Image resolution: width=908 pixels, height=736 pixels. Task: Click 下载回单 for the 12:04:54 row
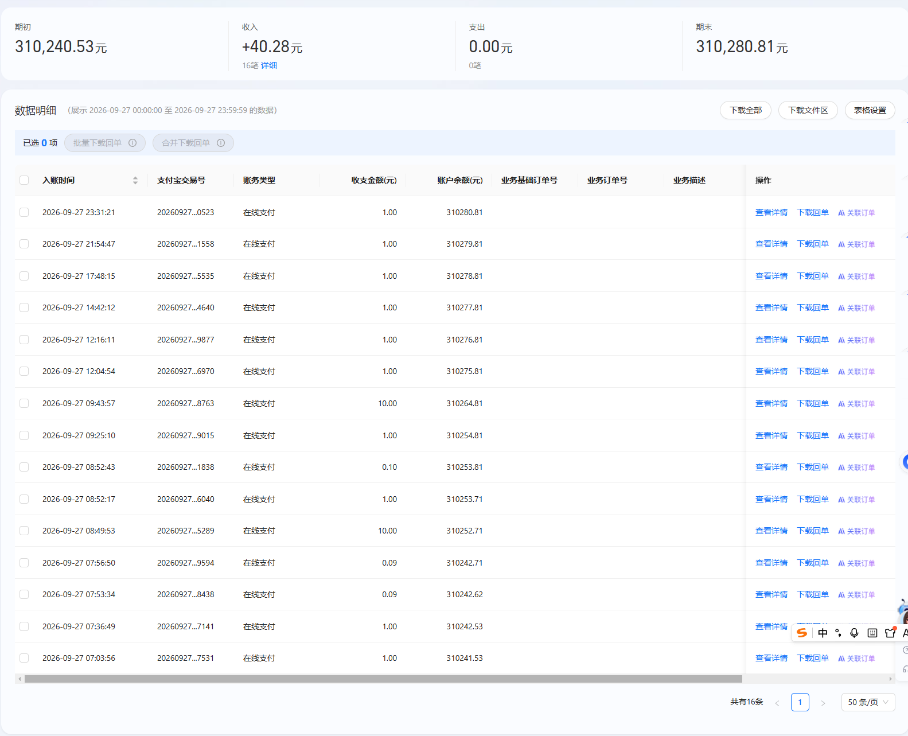813,371
